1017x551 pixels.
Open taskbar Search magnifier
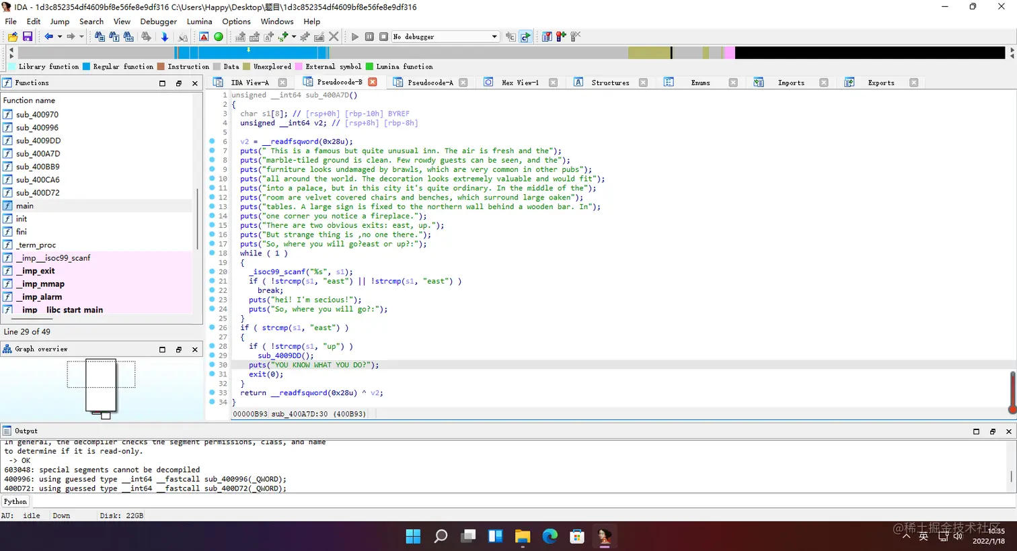pos(441,536)
